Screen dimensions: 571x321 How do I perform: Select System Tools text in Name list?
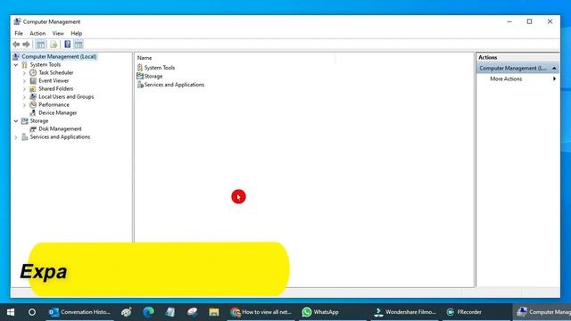(x=160, y=68)
